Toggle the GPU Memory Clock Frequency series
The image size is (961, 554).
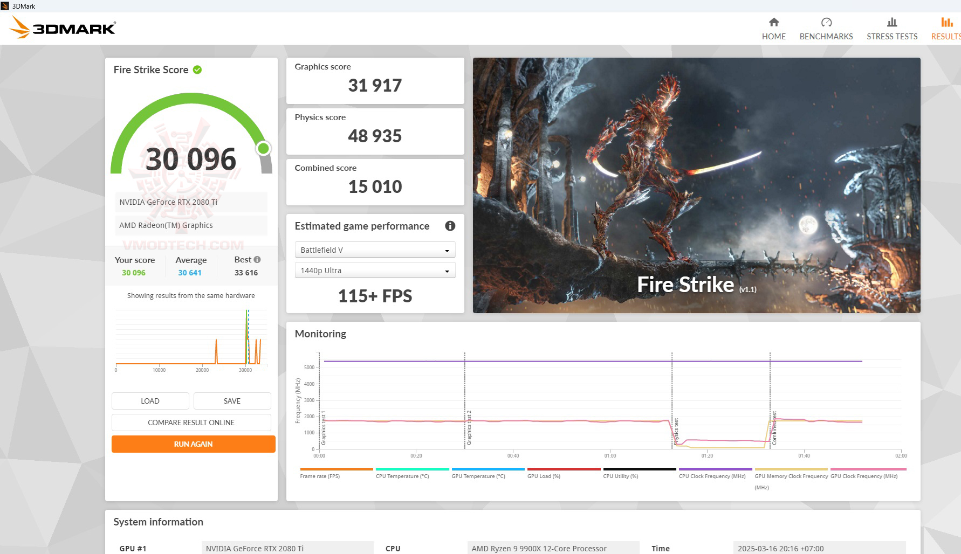pos(791,469)
